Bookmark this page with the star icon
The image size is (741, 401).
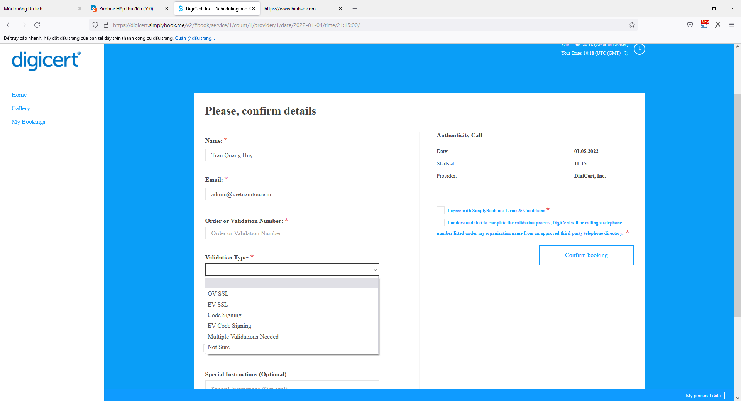pyautogui.click(x=632, y=25)
